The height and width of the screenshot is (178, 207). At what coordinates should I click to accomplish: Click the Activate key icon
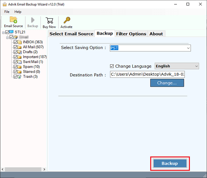click(66, 20)
